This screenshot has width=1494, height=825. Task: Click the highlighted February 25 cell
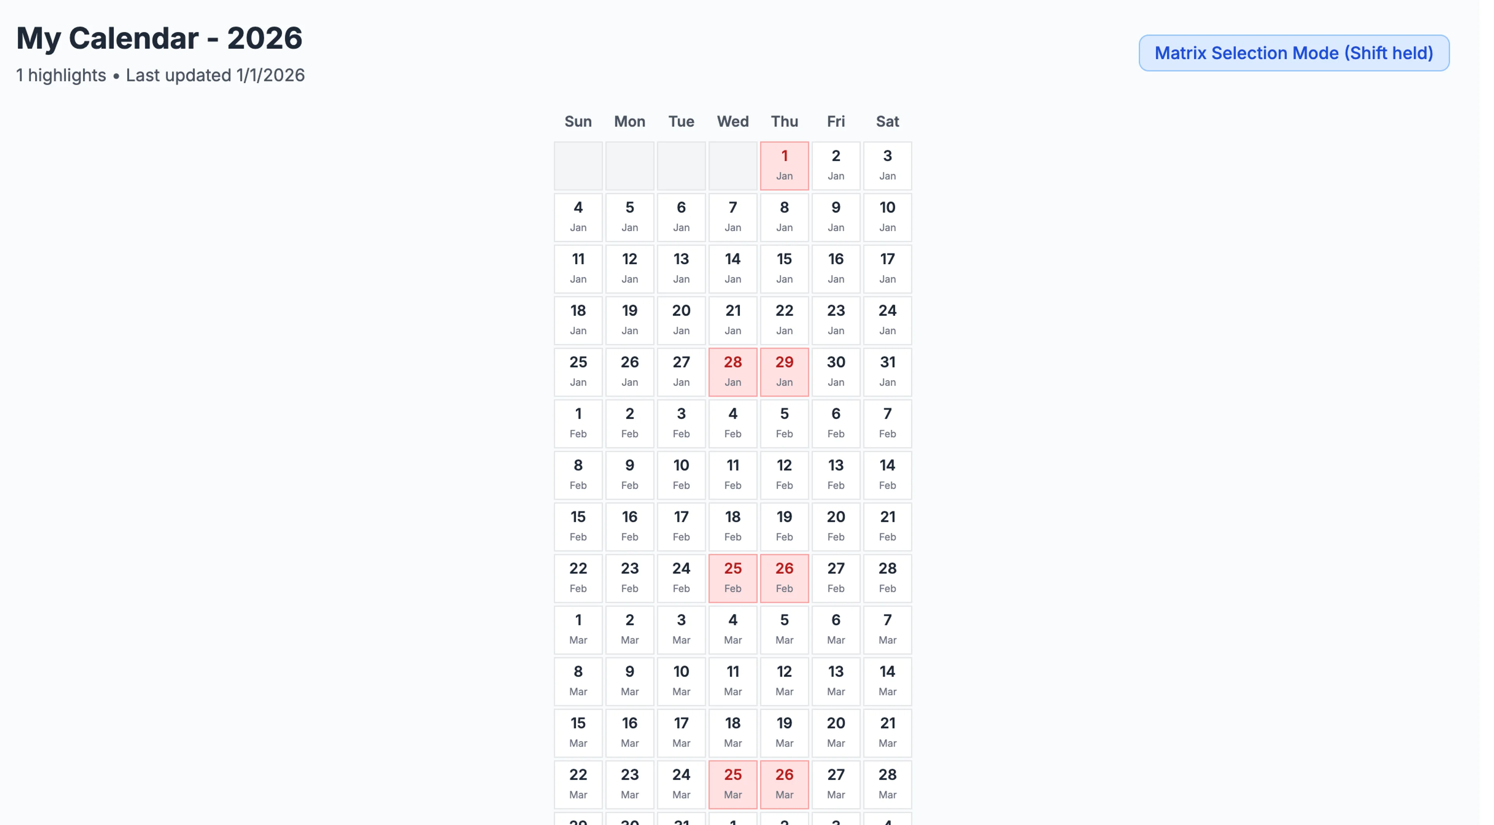pyautogui.click(x=733, y=578)
